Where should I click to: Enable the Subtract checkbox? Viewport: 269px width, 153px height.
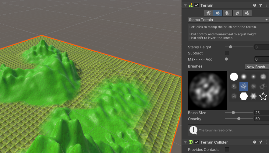pyautogui.click(x=227, y=53)
